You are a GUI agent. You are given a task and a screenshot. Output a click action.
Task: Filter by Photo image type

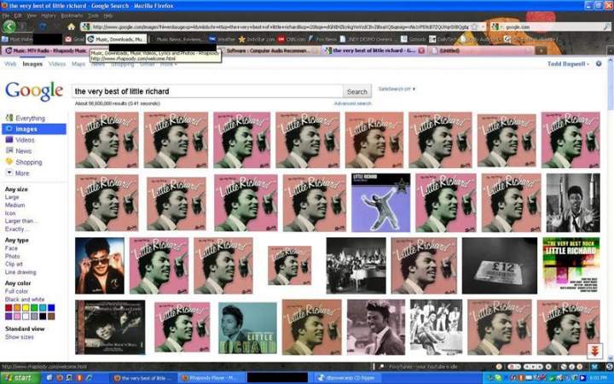12,256
